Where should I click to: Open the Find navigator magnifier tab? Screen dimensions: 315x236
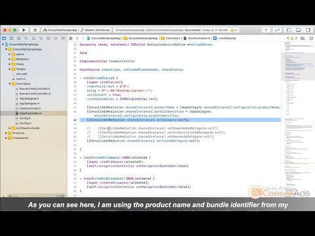pos(26,38)
